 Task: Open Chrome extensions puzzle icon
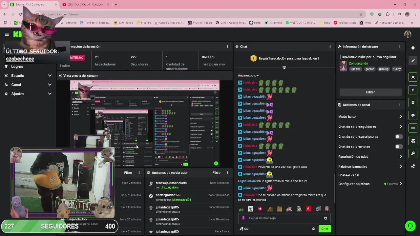(388, 14)
